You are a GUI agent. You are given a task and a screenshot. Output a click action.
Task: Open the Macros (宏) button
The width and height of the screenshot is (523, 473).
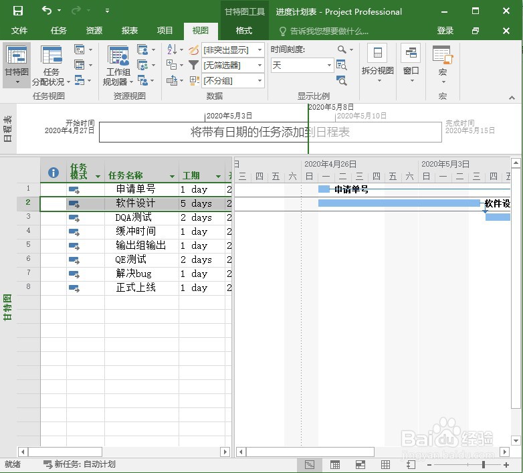click(443, 64)
